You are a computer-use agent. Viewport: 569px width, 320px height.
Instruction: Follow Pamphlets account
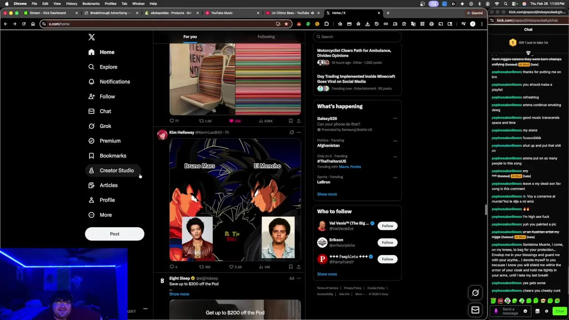pos(388,259)
